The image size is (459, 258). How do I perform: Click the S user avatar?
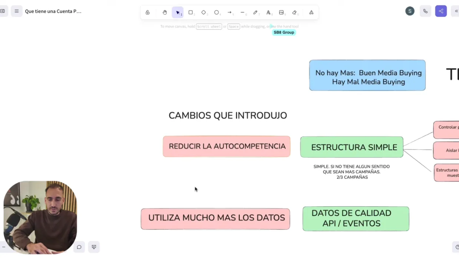(410, 11)
